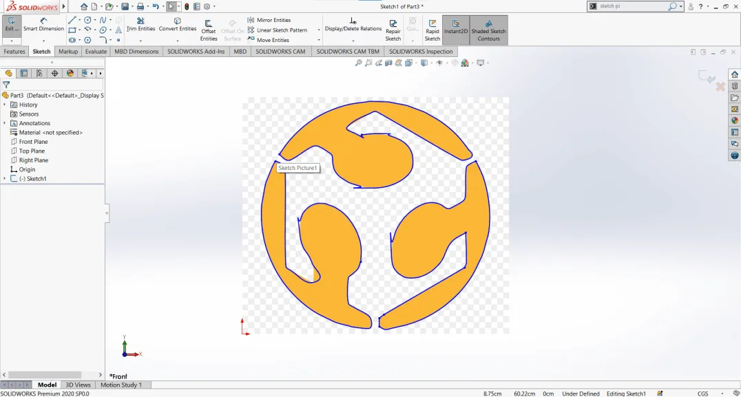Select the Spline sketch tool
The height and width of the screenshot is (397, 741).
103,21
